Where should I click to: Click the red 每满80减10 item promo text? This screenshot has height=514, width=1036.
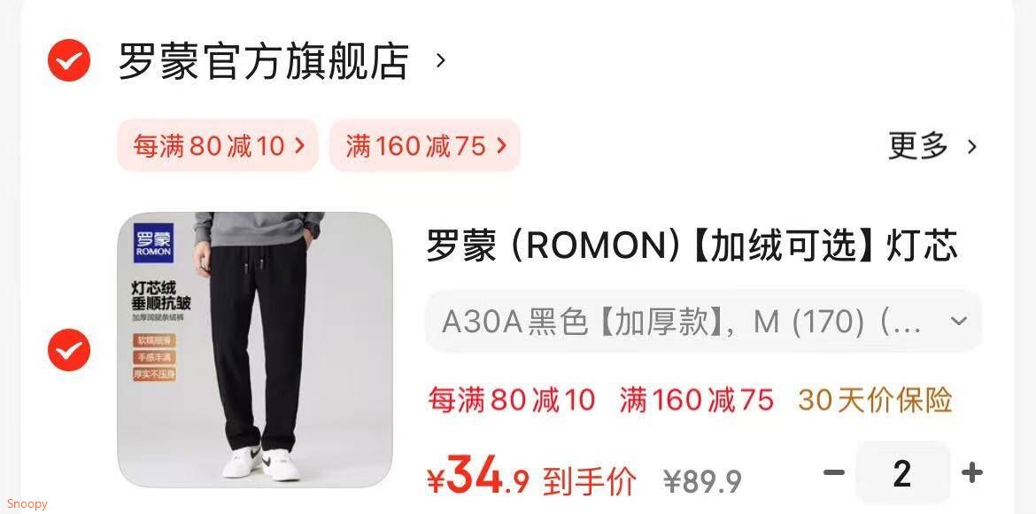pyautogui.click(x=512, y=401)
